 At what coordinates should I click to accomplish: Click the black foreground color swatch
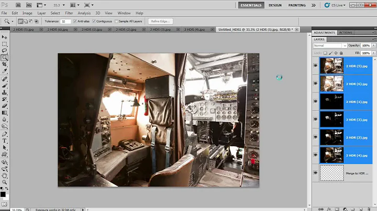(3, 194)
